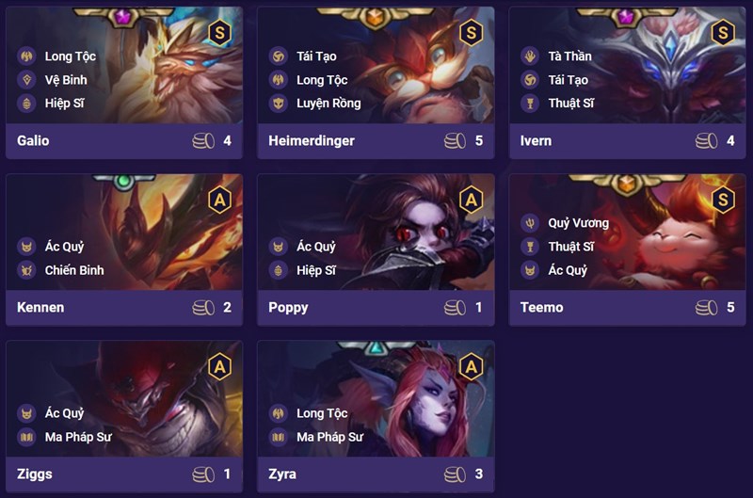The height and width of the screenshot is (498, 753).
Task: Click Ziggs' Ma Pháp Sư trait icon
Action: click(27, 437)
